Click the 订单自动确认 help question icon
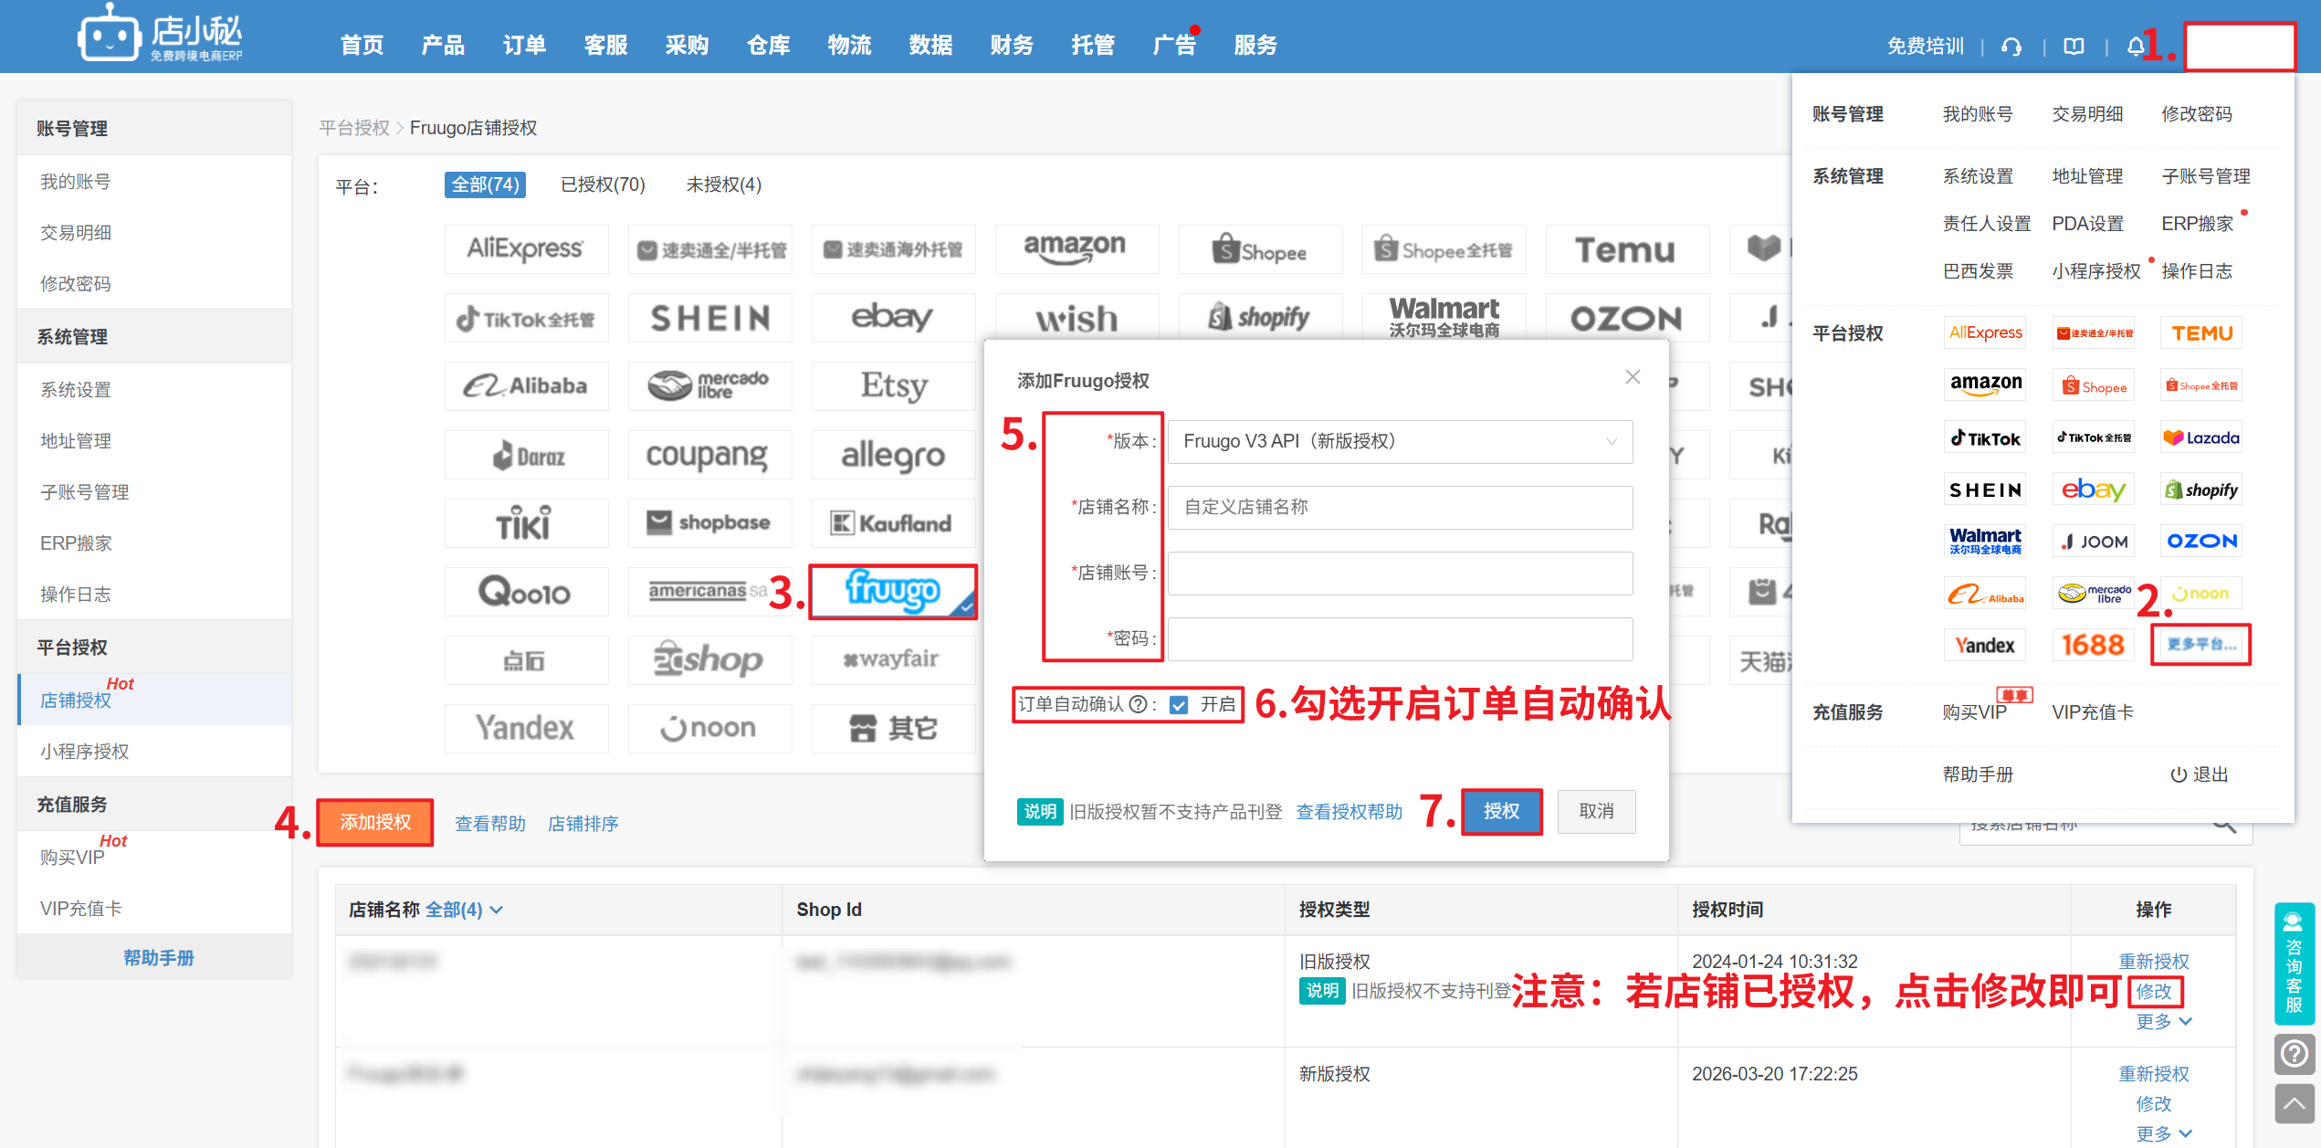The height and width of the screenshot is (1148, 2321). [1138, 704]
